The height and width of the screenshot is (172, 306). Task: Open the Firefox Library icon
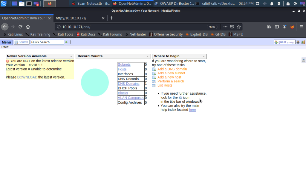pyautogui.click(x=269, y=27)
